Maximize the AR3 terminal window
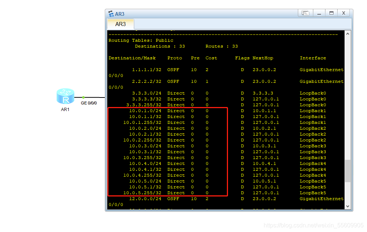The image size is (367, 232). (x=331, y=13)
